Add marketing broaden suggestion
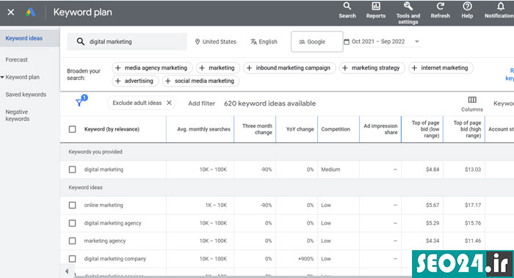The image size is (514, 278). [x=218, y=67]
